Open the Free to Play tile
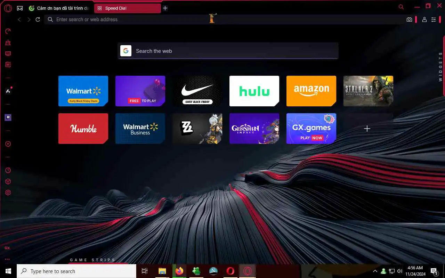This screenshot has height=278, width=445. pyautogui.click(x=140, y=91)
